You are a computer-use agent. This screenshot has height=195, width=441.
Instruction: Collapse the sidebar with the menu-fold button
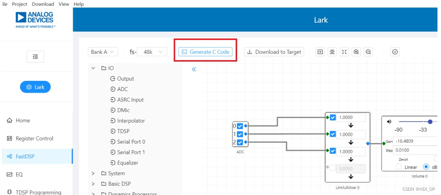[x=35, y=56]
